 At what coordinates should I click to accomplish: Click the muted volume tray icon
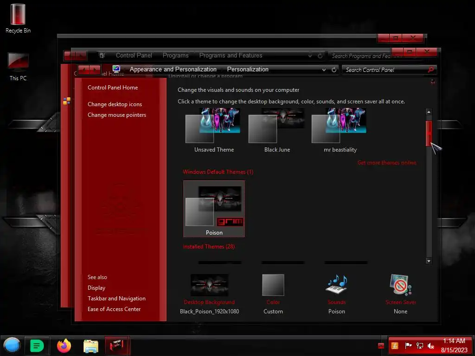coord(430,346)
